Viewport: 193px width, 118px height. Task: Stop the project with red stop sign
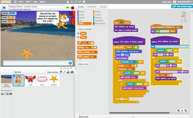pyautogui.click(x=73, y=8)
